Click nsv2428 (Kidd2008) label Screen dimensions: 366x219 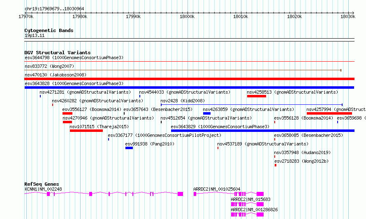pos(183,101)
